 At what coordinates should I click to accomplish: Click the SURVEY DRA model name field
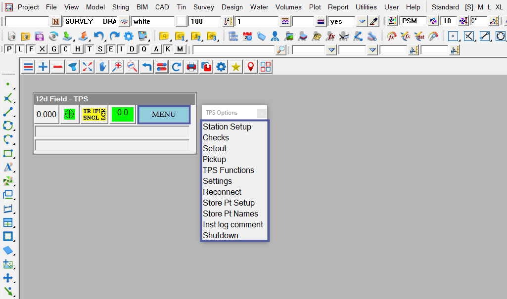click(x=90, y=21)
